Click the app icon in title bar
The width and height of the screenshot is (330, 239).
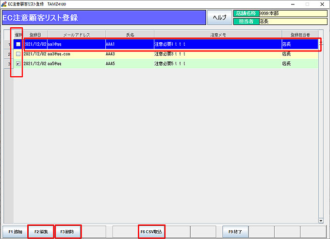[4, 4]
